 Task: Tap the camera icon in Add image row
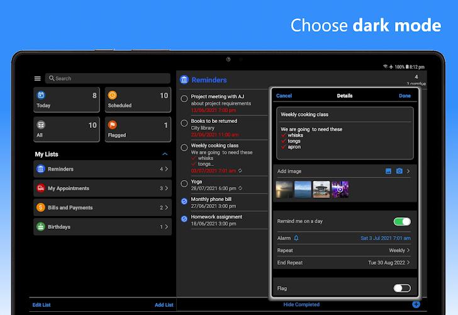pyautogui.click(x=399, y=171)
